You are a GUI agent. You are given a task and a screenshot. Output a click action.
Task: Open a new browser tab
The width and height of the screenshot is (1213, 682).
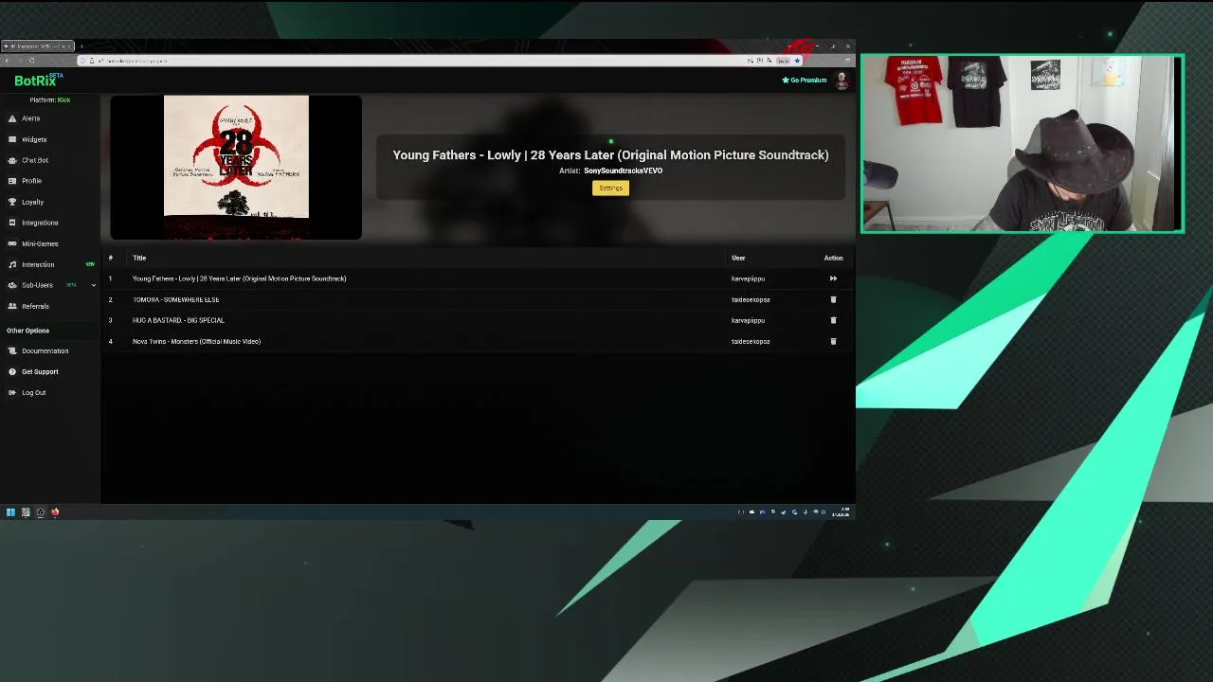81,46
